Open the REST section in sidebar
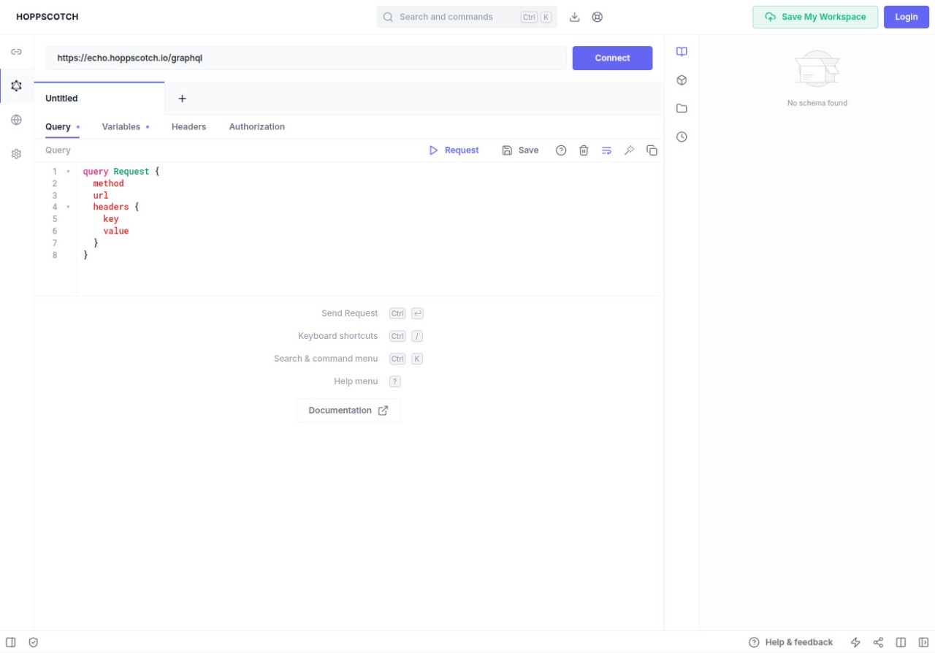Screen dimensions: 935x653 [16, 52]
